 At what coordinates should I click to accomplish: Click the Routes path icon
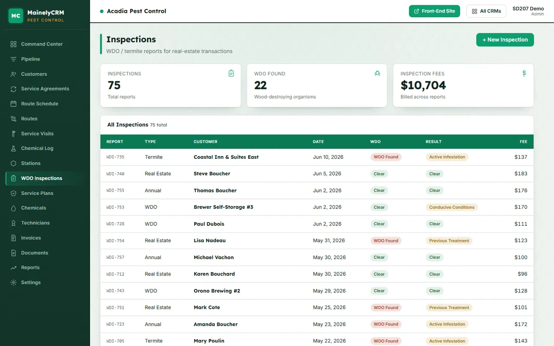pos(13,119)
